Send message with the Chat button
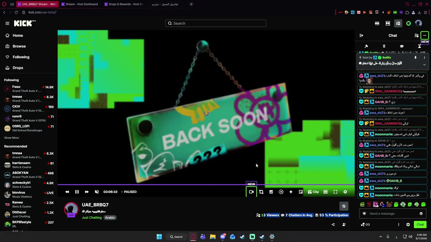The image size is (431, 242). 420,225
